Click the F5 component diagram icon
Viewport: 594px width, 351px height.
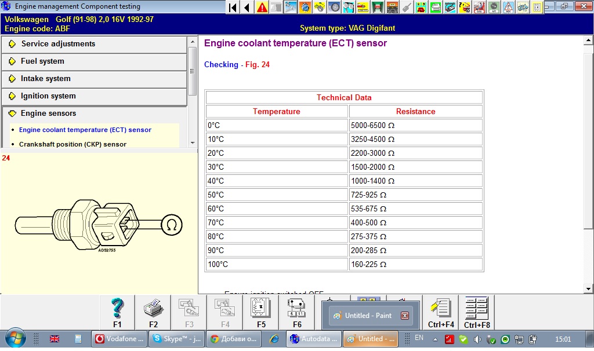coord(261,309)
